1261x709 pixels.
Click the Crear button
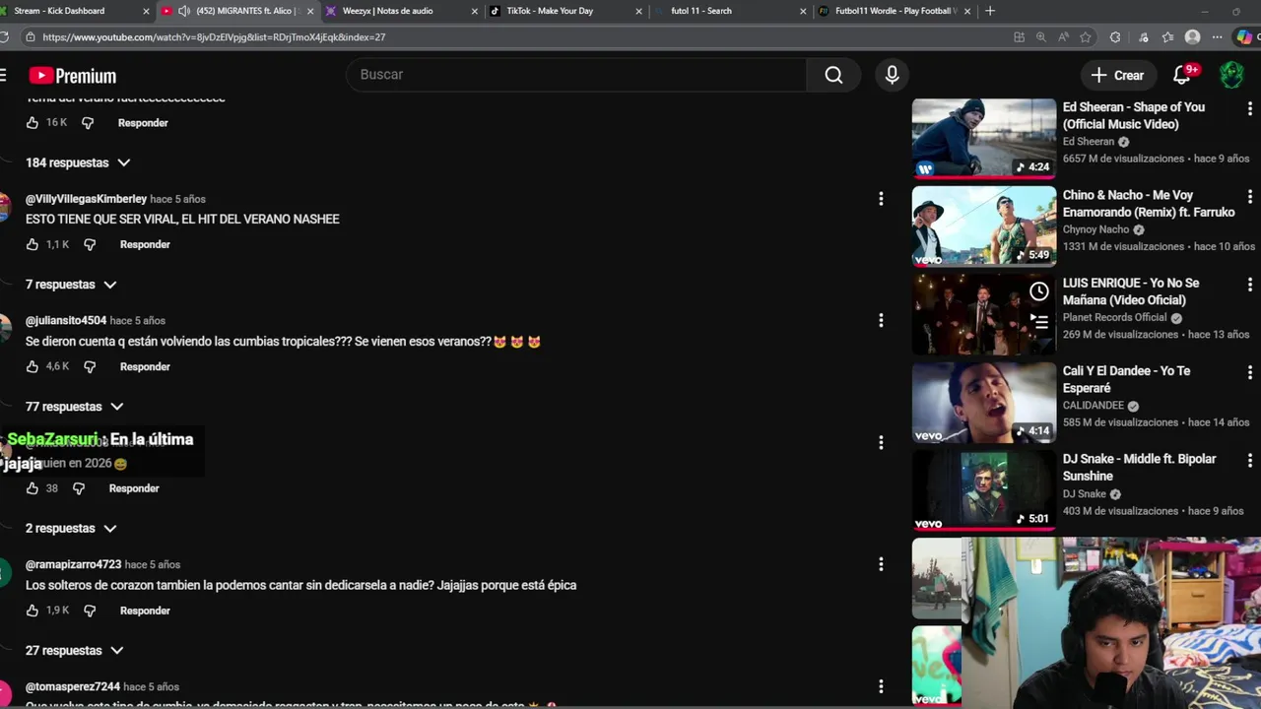pos(1117,75)
